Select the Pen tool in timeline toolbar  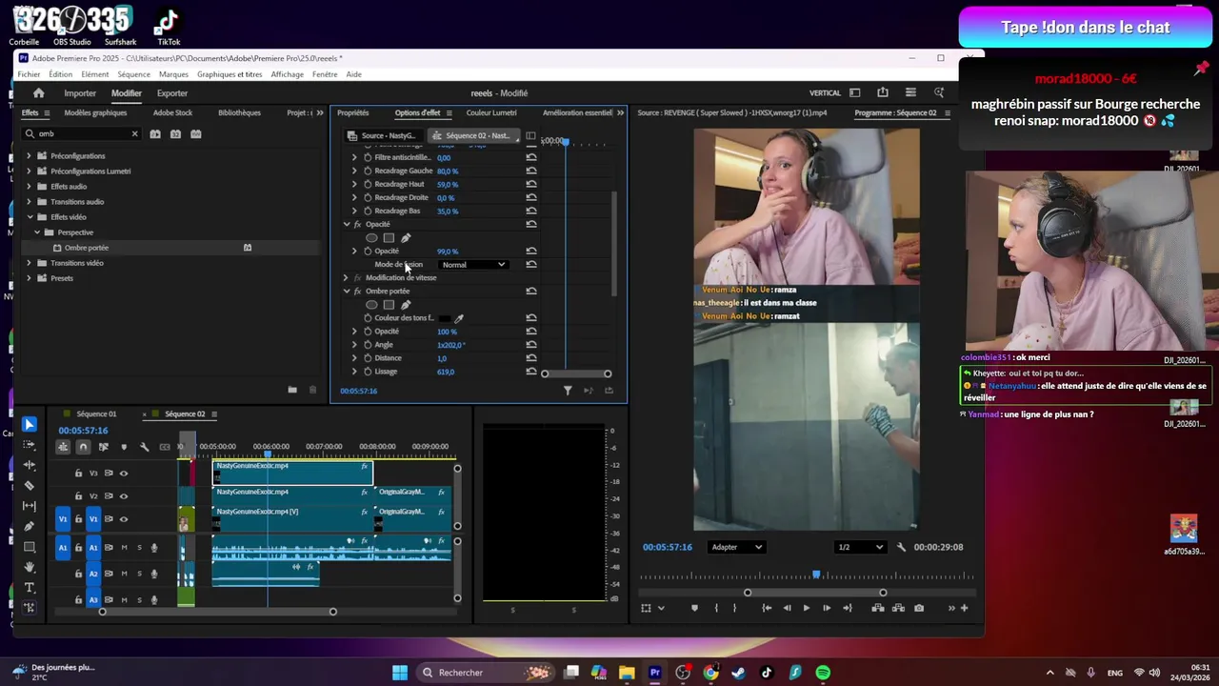(x=30, y=526)
